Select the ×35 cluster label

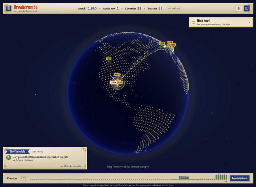point(170,42)
